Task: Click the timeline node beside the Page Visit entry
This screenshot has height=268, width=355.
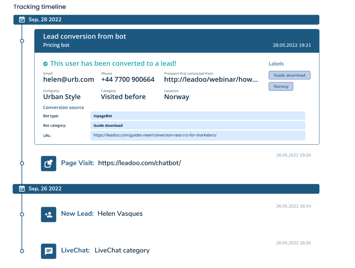Action: pyautogui.click(x=22, y=163)
